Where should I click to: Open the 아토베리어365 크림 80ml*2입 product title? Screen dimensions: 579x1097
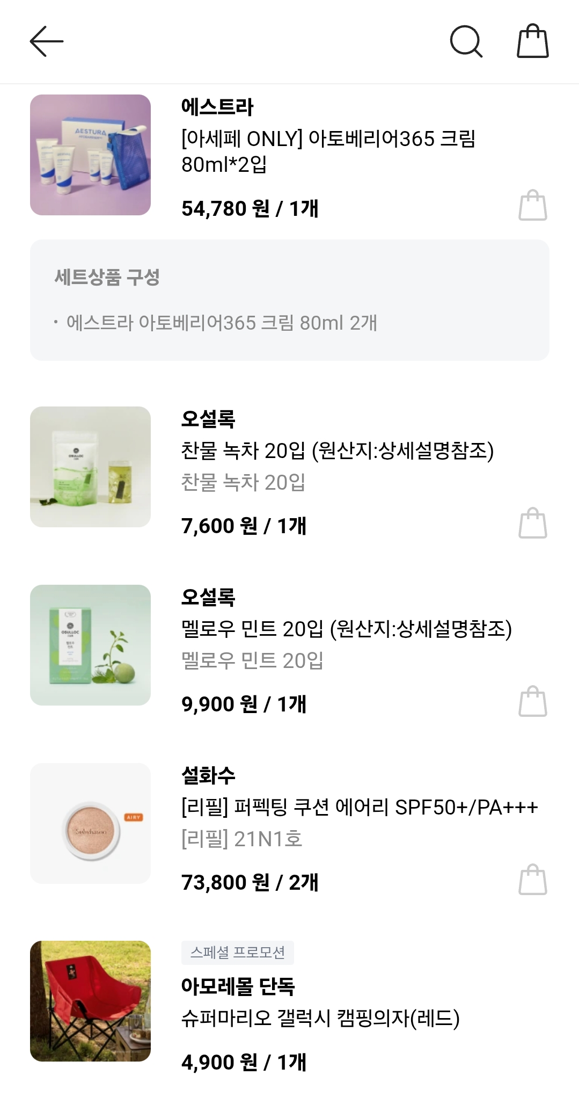328,151
